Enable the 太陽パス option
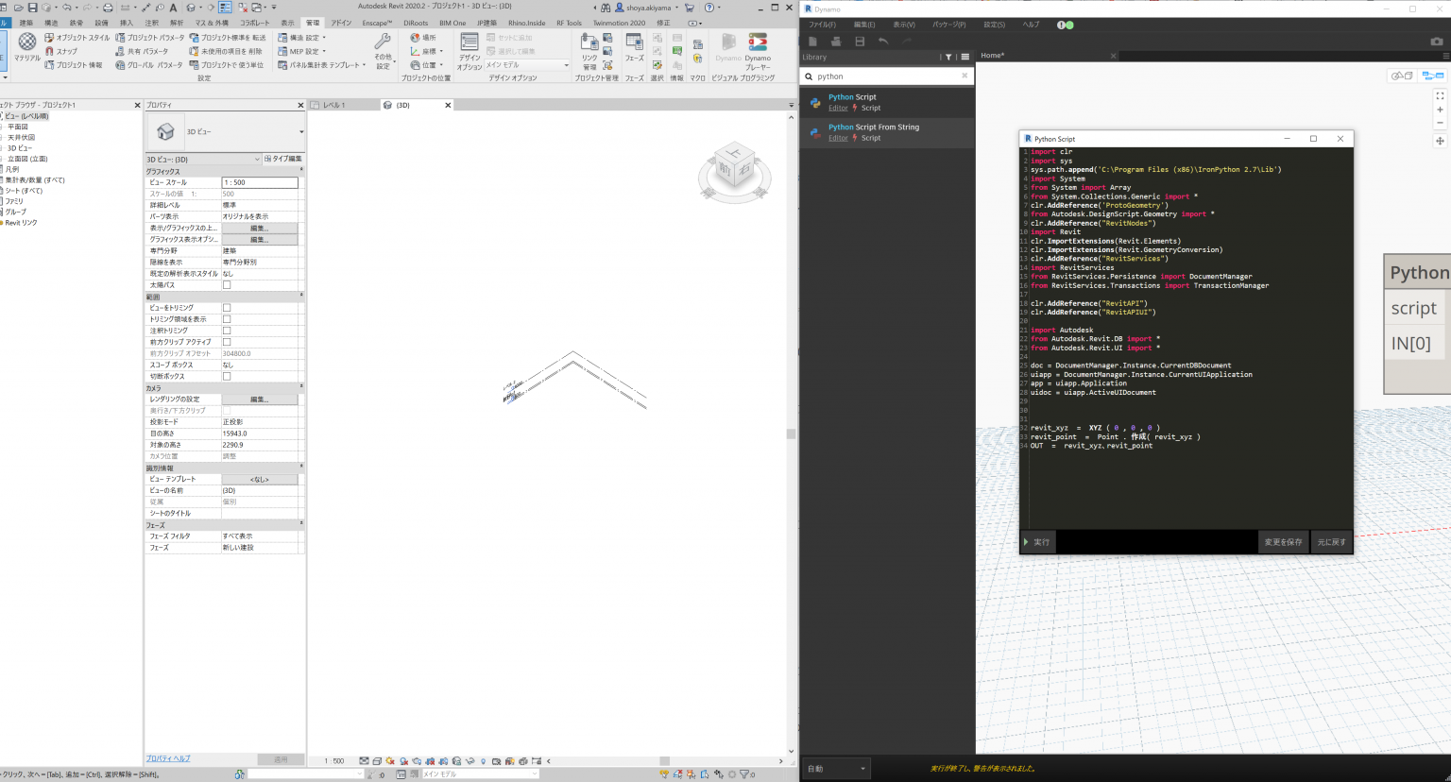 click(x=227, y=284)
